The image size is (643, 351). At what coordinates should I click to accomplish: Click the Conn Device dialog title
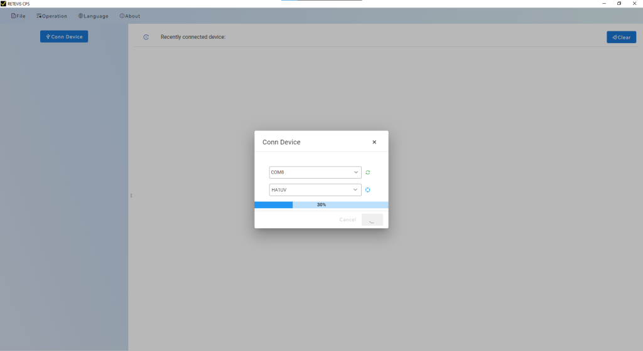coord(281,142)
